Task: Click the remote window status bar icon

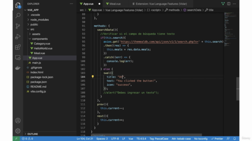Action: pyautogui.click(x=16, y=139)
